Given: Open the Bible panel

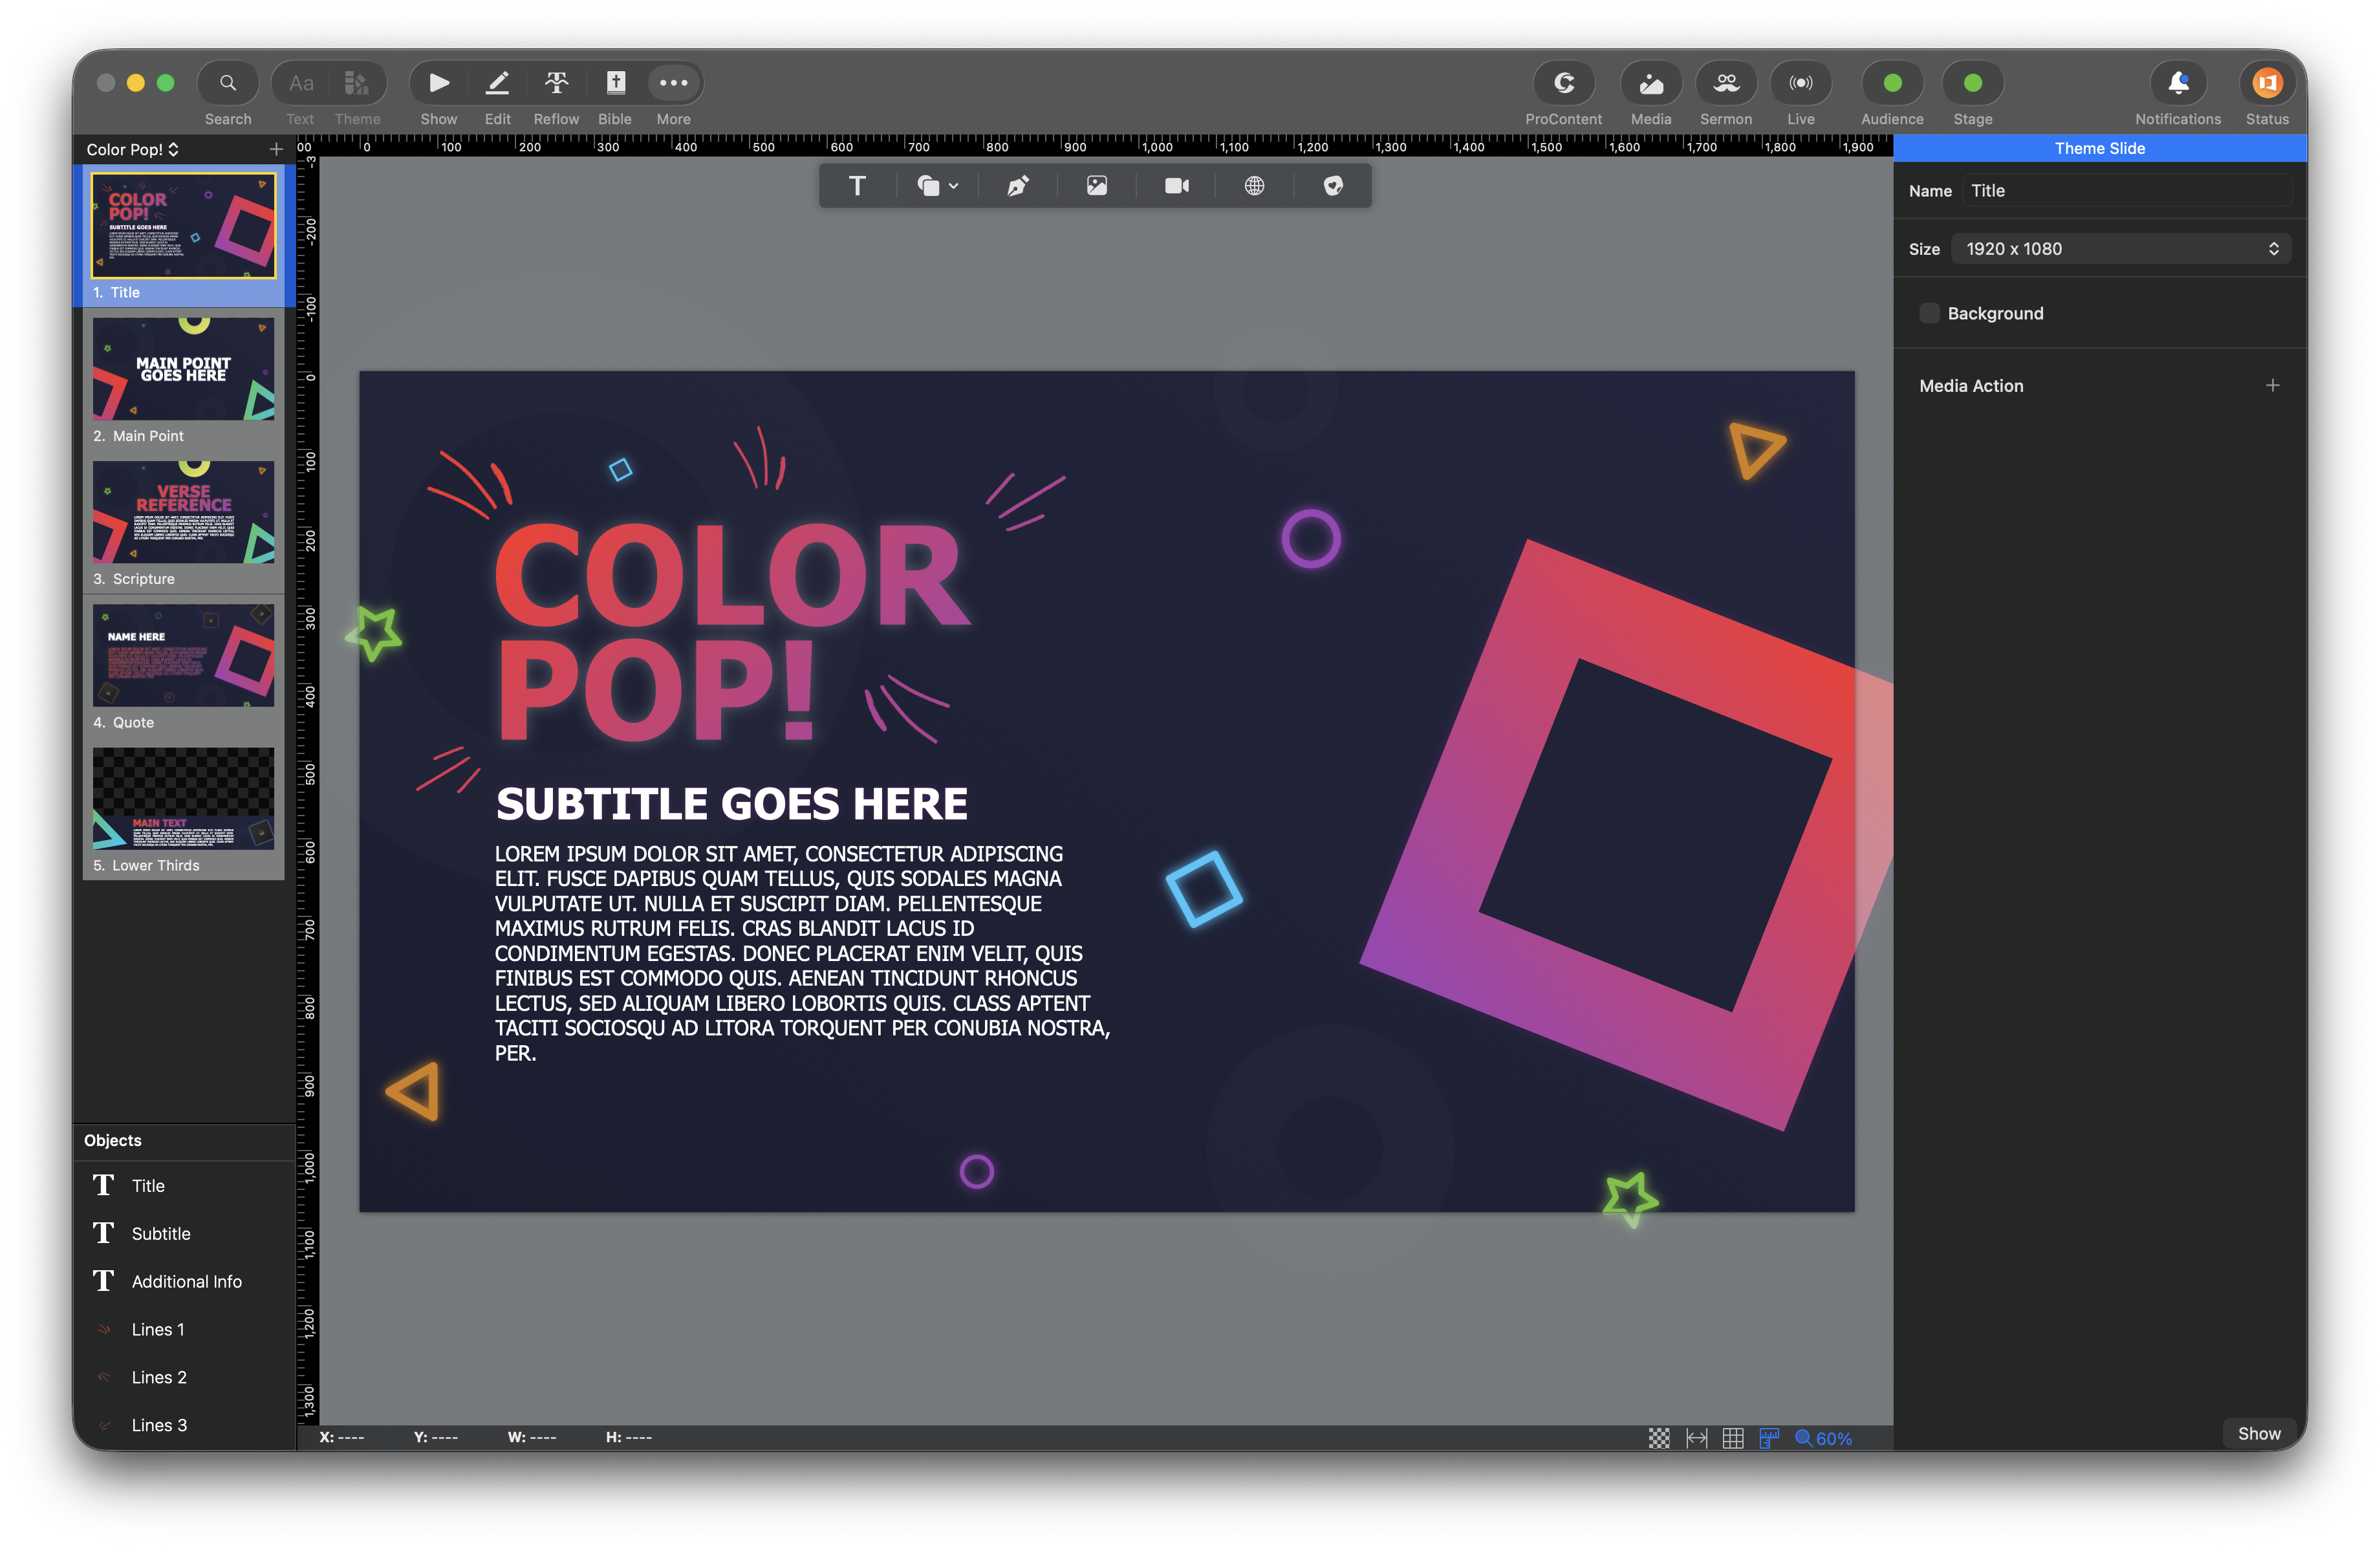Looking at the screenshot, I should coord(615,84).
